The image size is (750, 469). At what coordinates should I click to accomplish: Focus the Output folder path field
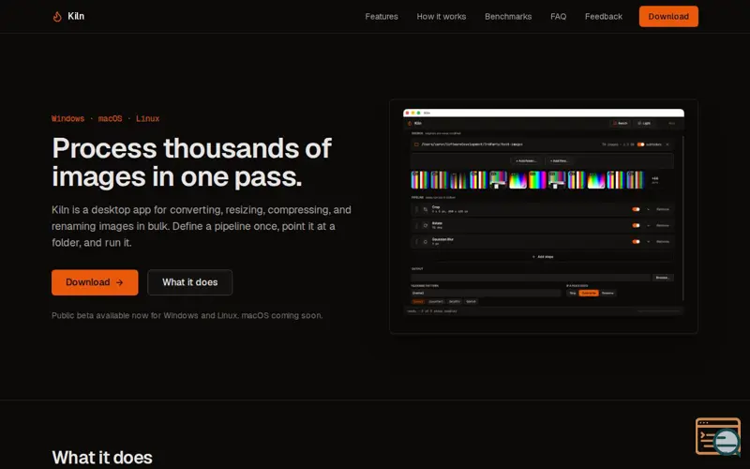pyautogui.click(x=531, y=278)
